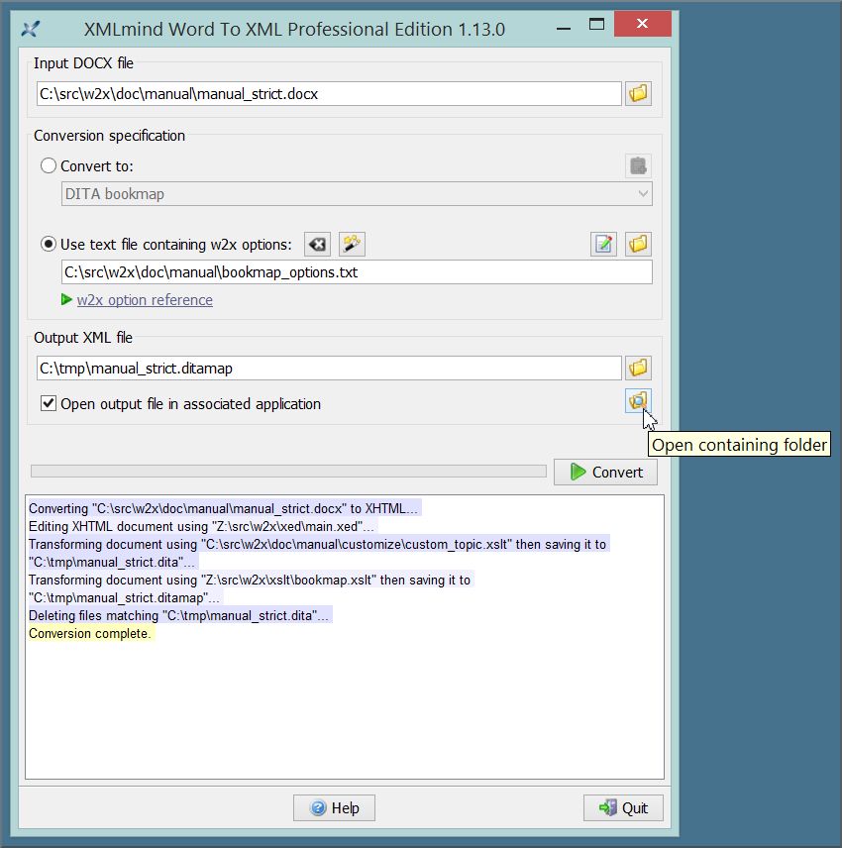Click the 'Conversion complete.' log message

[90, 633]
